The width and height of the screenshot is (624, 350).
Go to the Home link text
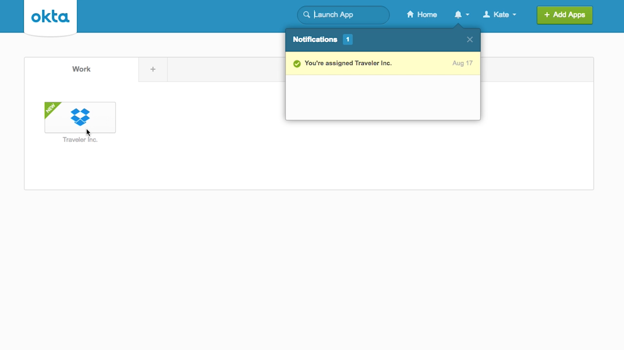point(427,15)
